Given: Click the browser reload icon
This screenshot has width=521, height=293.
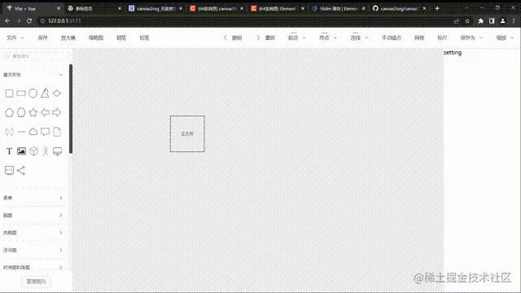Looking at the screenshot, I should [29, 20].
